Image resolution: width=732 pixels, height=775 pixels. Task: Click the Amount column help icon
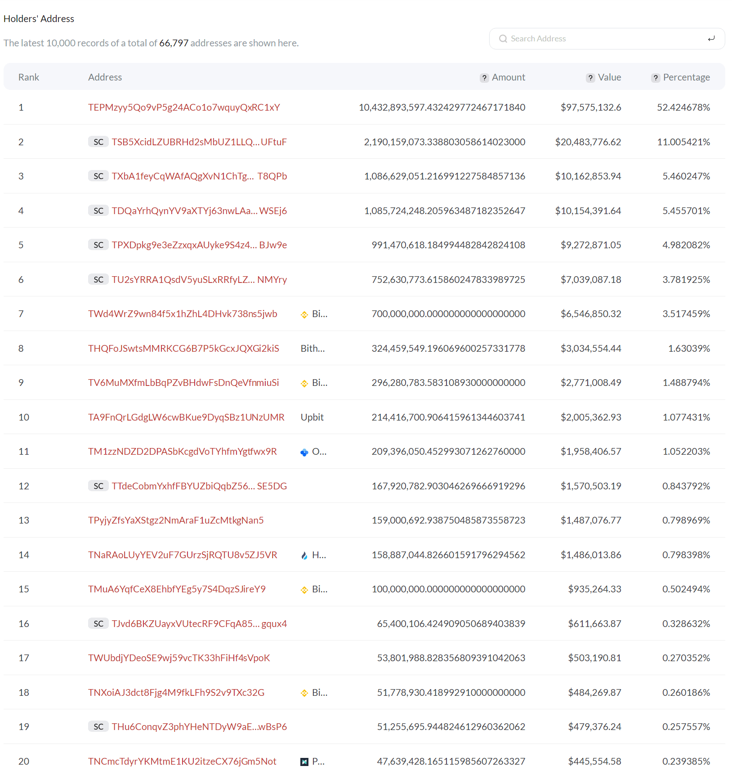tap(484, 78)
